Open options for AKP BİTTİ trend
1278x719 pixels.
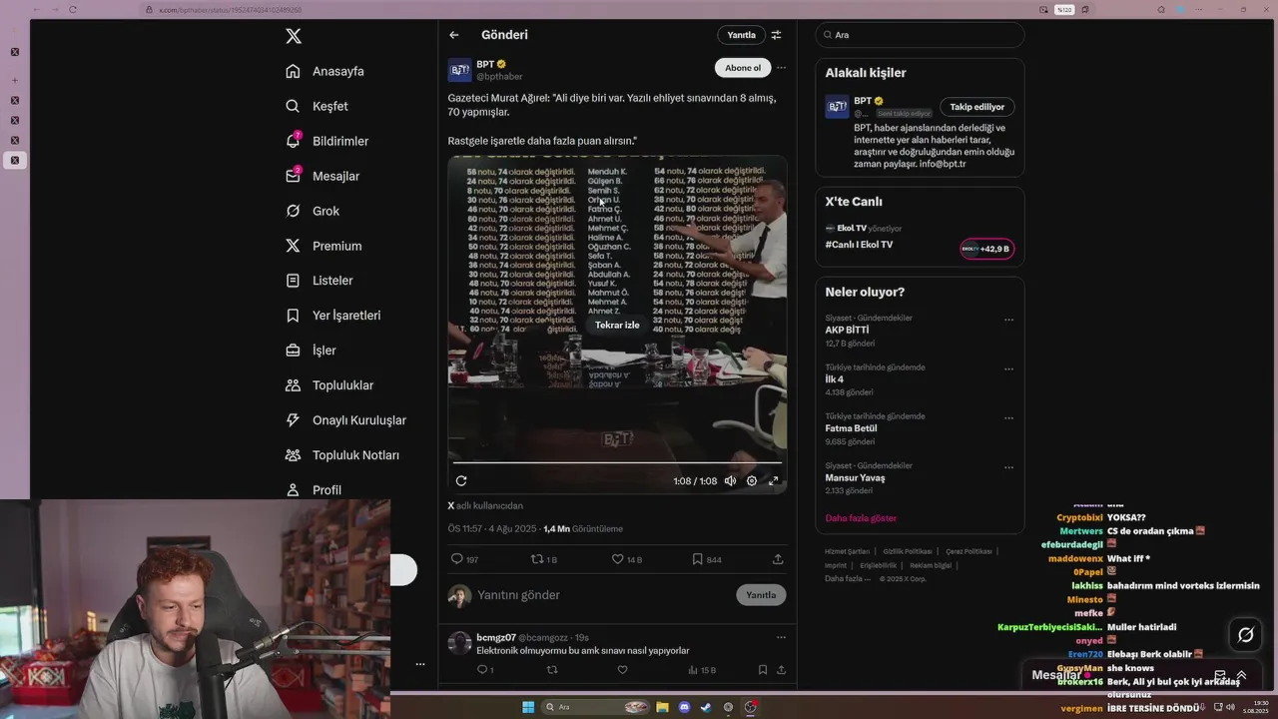[1008, 321]
